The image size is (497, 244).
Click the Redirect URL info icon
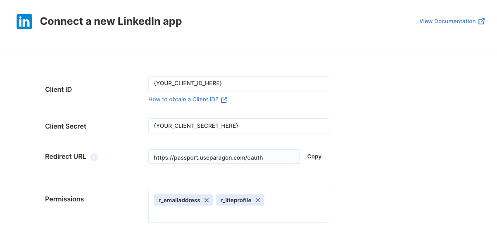(94, 157)
